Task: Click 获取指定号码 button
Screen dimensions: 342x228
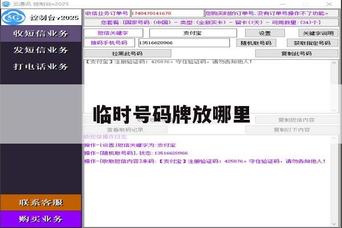Action: click(x=312, y=43)
